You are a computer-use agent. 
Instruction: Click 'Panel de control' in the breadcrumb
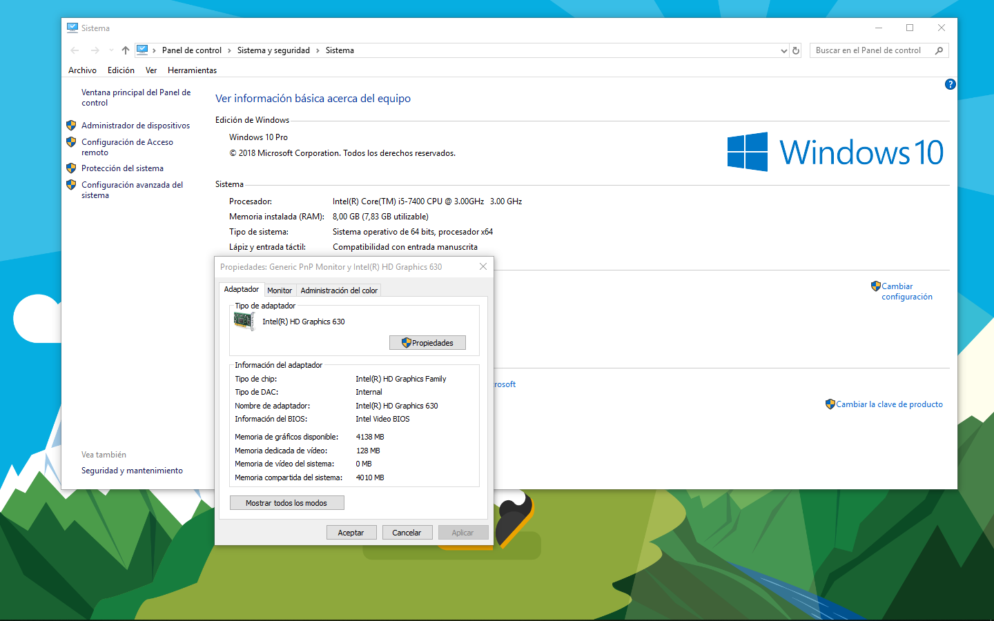point(192,50)
